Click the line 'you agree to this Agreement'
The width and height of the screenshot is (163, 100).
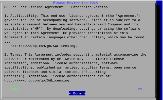pos(66,33)
